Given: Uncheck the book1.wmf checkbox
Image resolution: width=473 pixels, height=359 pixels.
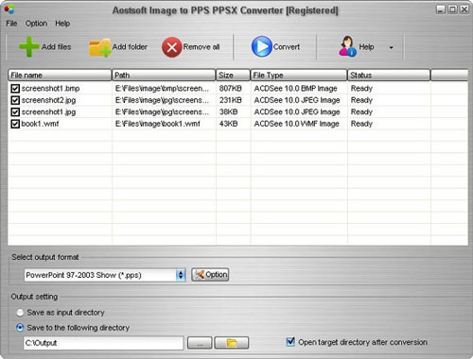Looking at the screenshot, I should tap(15, 124).
